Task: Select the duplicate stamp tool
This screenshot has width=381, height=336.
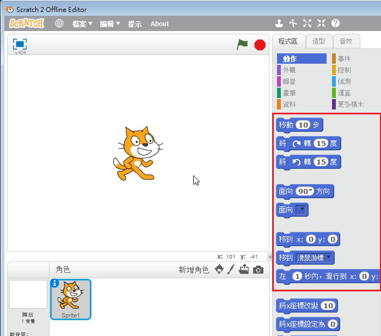Action: pyautogui.click(x=279, y=23)
